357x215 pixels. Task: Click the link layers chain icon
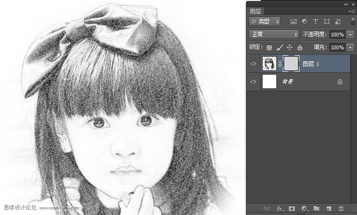click(267, 208)
